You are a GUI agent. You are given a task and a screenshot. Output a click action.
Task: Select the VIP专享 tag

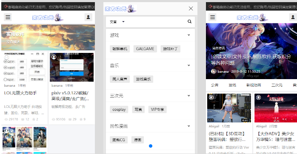point(157,110)
